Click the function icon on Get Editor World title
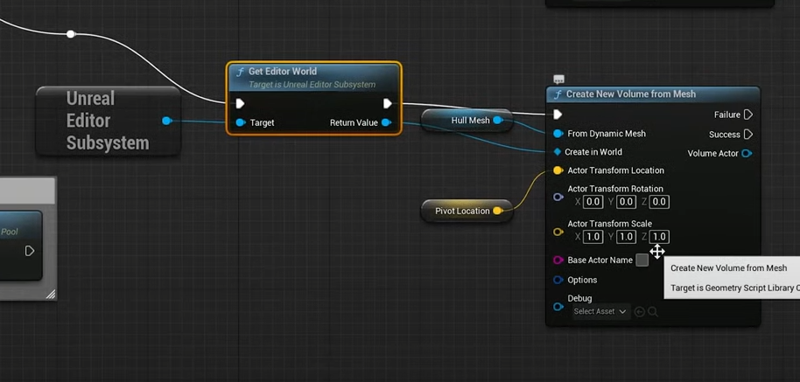Image resolution: width=800 pixels, height=382 pixels. tap(239, 72)
